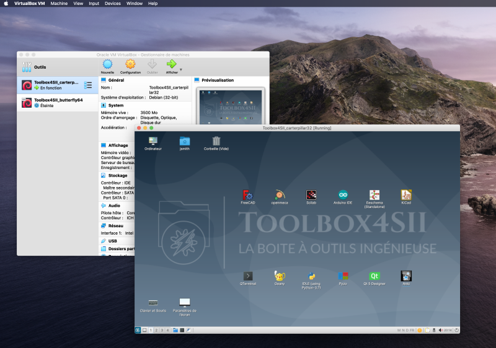Click the VM clock showing 20:14
This screenshot has width=496, height=348.
coord(448,330)
